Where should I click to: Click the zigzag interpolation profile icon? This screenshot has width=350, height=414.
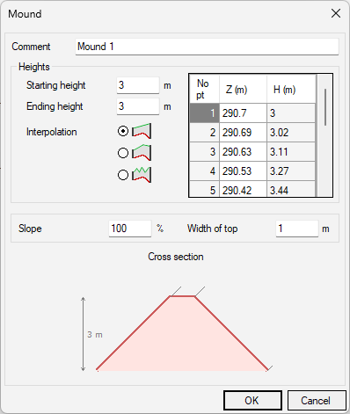pos(142,175)
